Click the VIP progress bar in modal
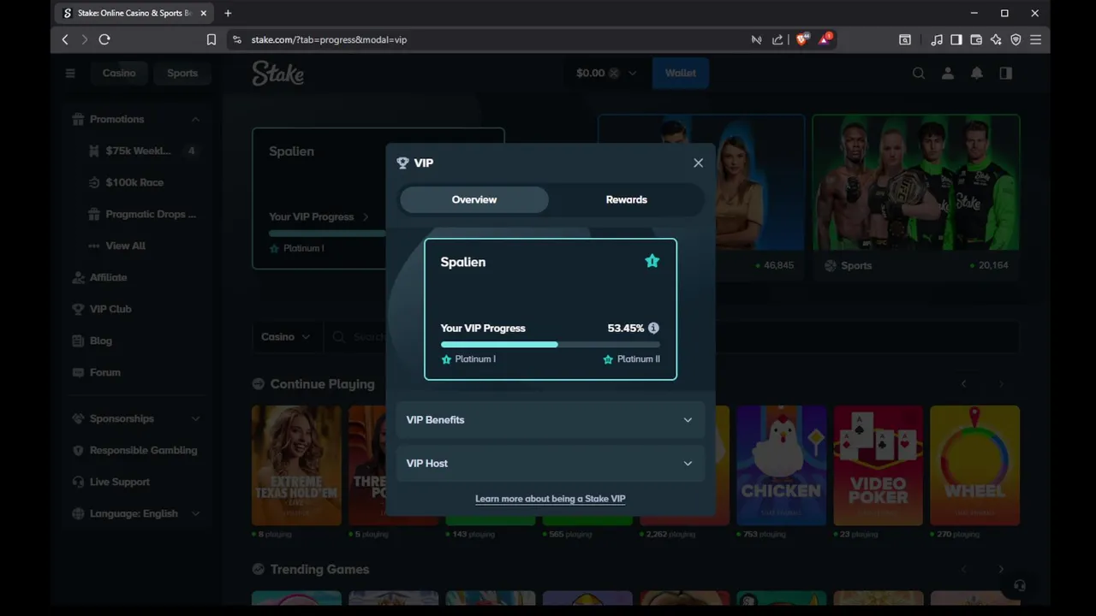Image resolution: width=1096 pixels, height=616 pixels. [x=551, y=344]
